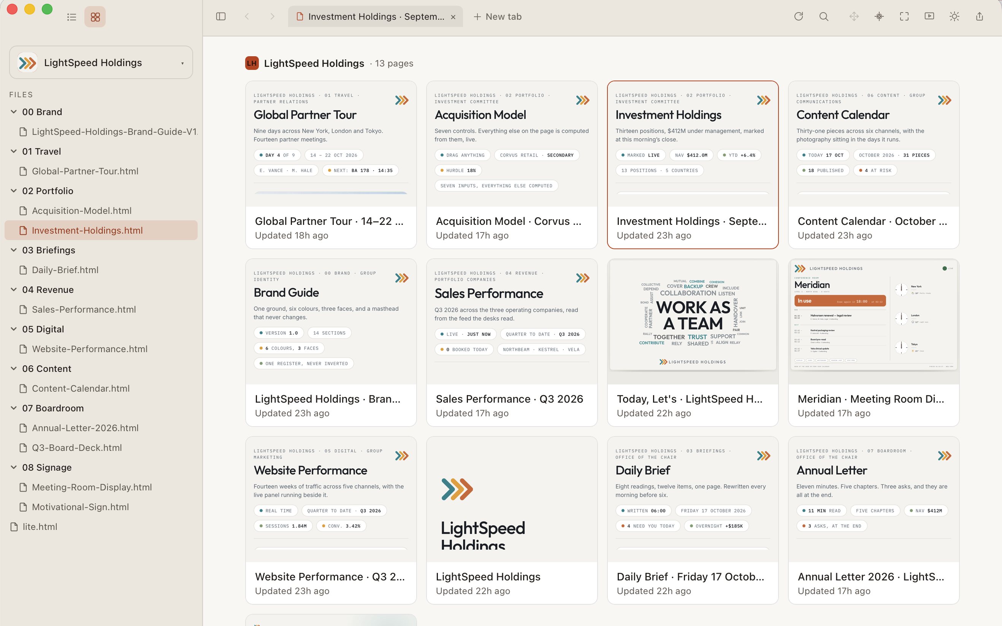The height and width of the screenshot is (626, 1002).
Task: Open Motivational-Sign.html file
Action: (x=101, y=507)
